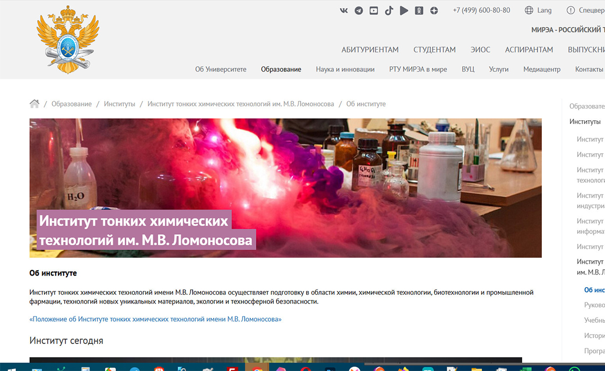The image size is (605, 371).
Task: Open the АБИТУРИЕНТАМ menu
Action: tap(370, 50)
